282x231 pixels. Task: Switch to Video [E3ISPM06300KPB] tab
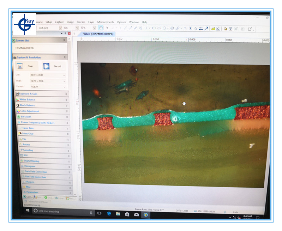pos(98,34)
